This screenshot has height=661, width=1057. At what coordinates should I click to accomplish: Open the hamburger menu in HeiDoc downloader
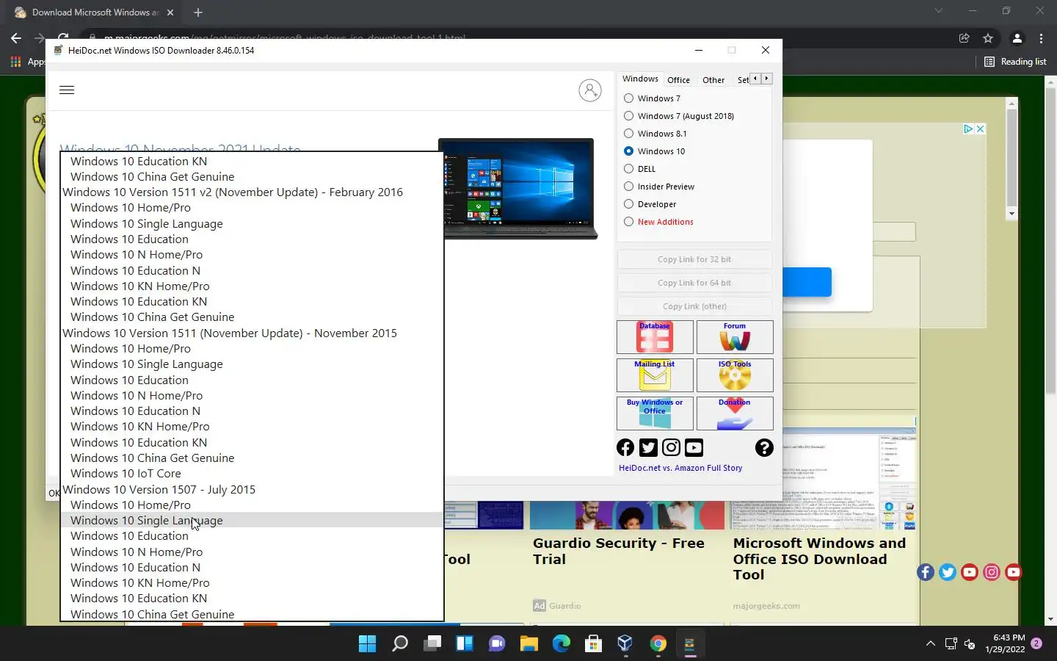coord(67,90)
